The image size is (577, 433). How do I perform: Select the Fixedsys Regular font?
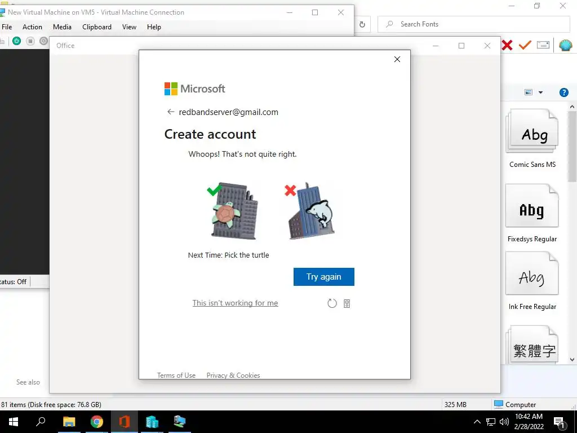pos(532,214)
